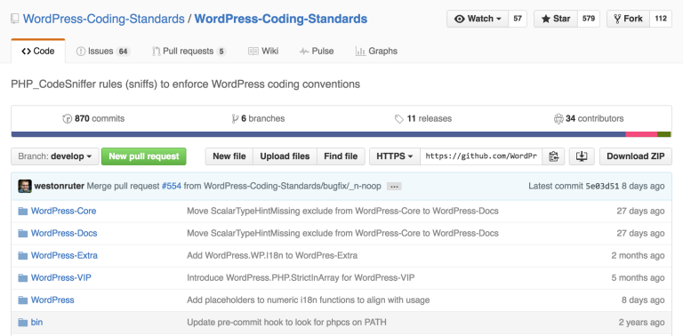Click the green New pull request button

144,156
